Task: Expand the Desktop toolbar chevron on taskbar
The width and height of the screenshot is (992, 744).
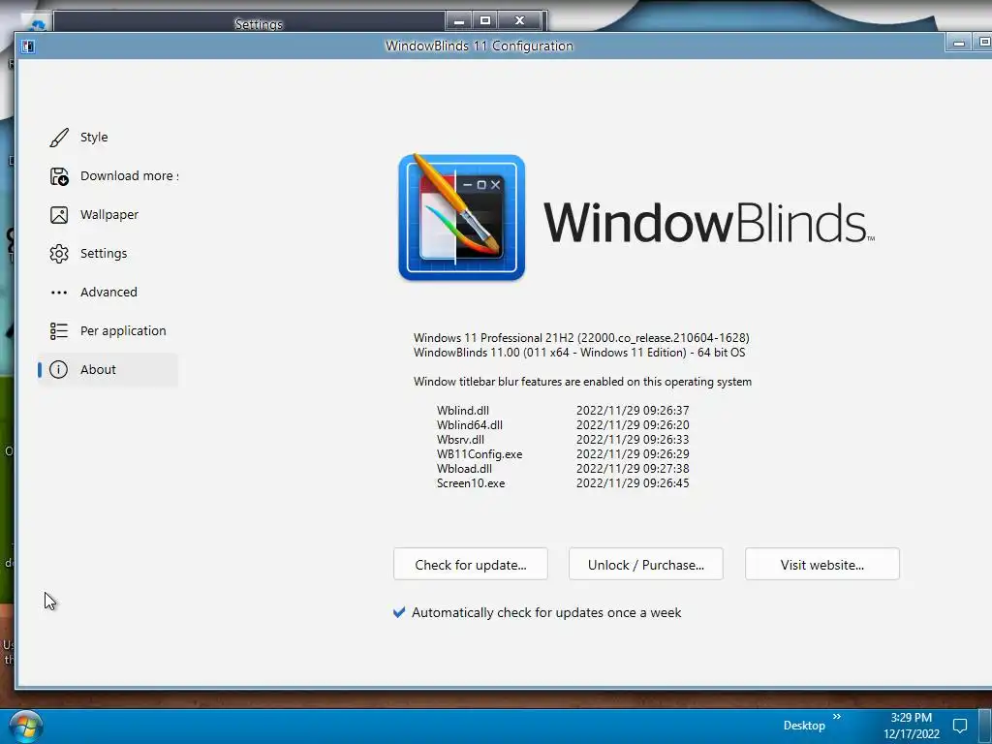Action: 837,716
